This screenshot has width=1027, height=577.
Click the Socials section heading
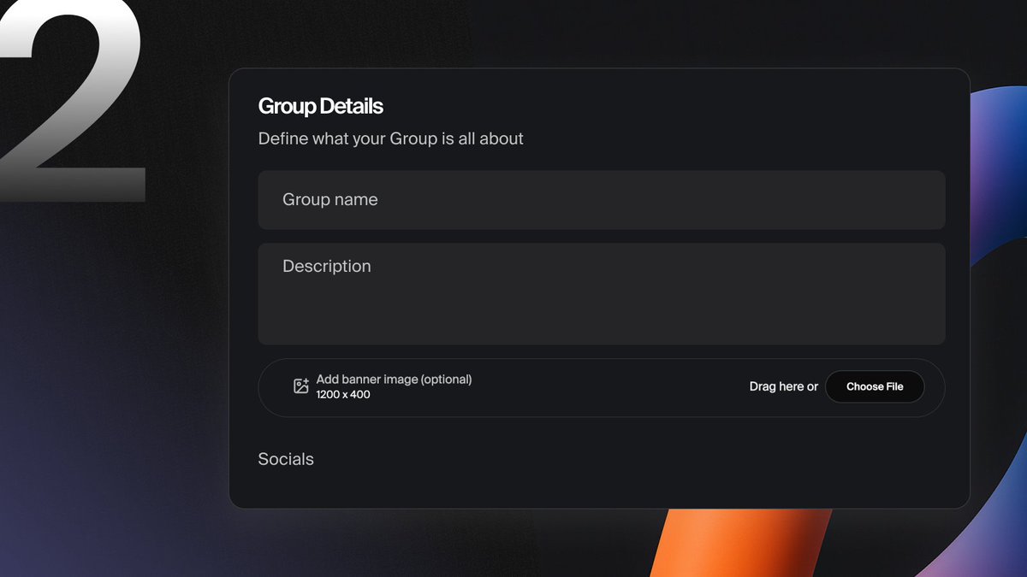tap(286, 459)
